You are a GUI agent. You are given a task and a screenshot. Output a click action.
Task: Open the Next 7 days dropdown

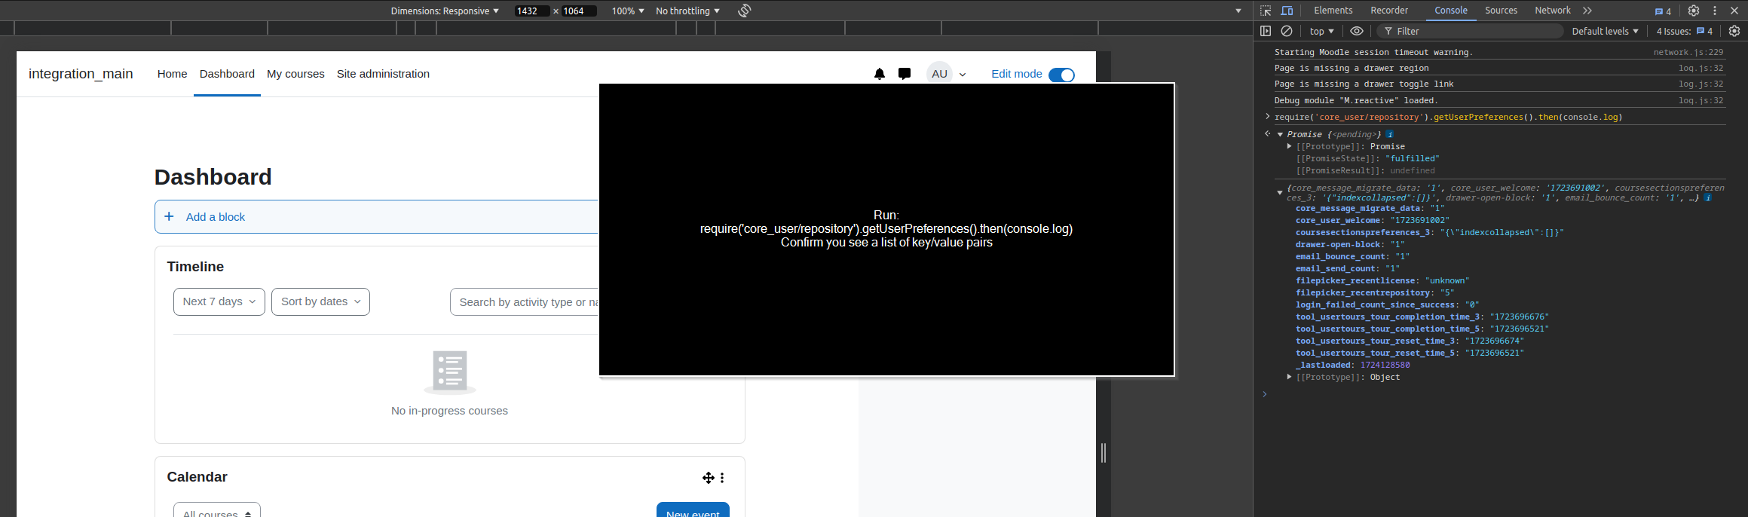point(219,301)
